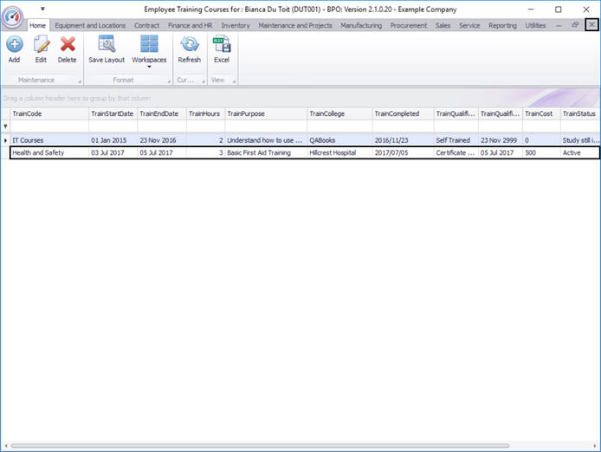Click the TrainCollege filter row field
This screenshot has height=452, width=601.
tap(339, 126)
